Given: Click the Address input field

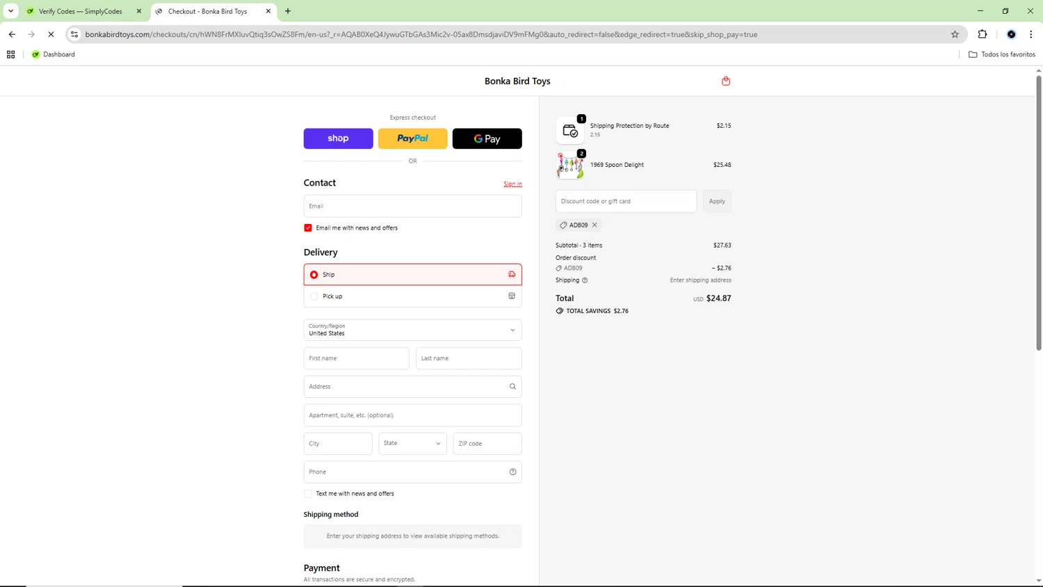Looking at the screenshot, I should click(x=412, y=387).
